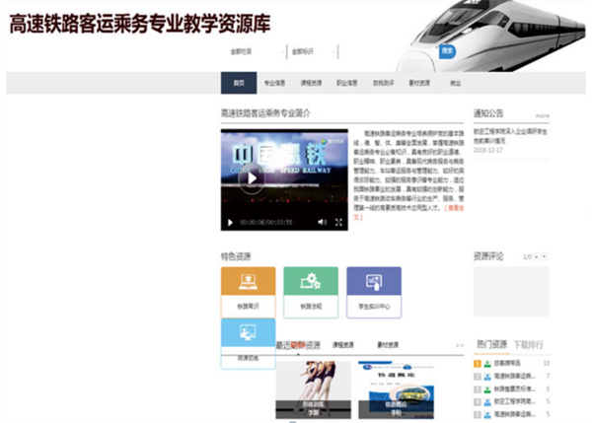Screen dimensions: 592x423
Task: Click the orange 铁路常识 resource tile
Action: 248,289
